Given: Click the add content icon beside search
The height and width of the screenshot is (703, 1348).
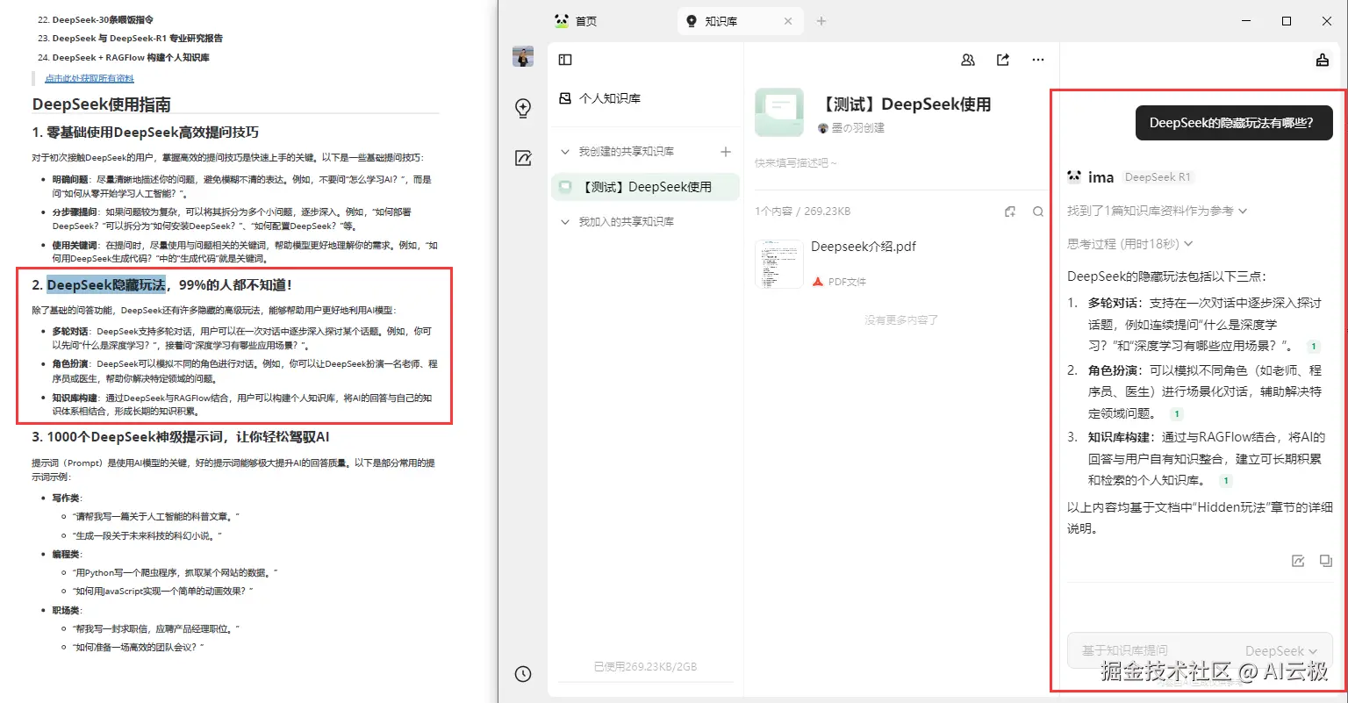Looking at the screenshot, I should [x=1010, y=212].
